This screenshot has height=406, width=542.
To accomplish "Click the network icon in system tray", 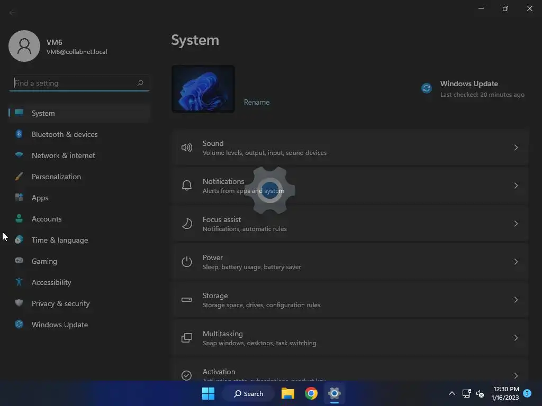I will coord(467,393).
